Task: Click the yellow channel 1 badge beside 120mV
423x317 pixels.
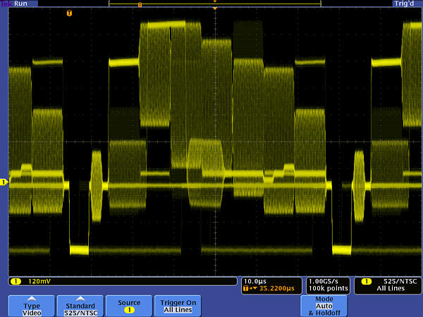Action: 15,281
